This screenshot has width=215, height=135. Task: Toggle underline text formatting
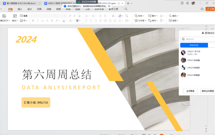43,21
